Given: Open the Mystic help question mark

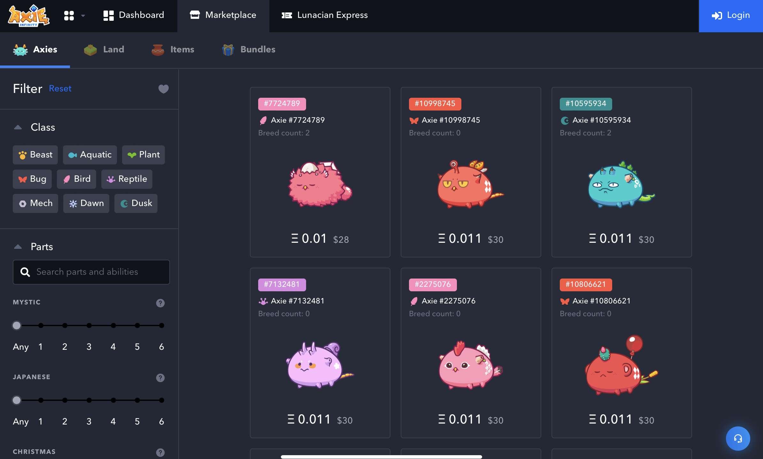Looking at the screenshot, I should tap(160, 303).
